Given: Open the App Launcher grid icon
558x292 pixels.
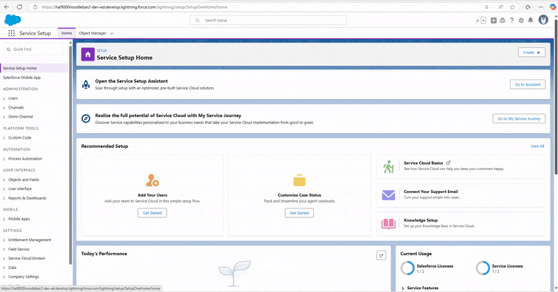Looking at the screenshot, I should click(11, 33).
